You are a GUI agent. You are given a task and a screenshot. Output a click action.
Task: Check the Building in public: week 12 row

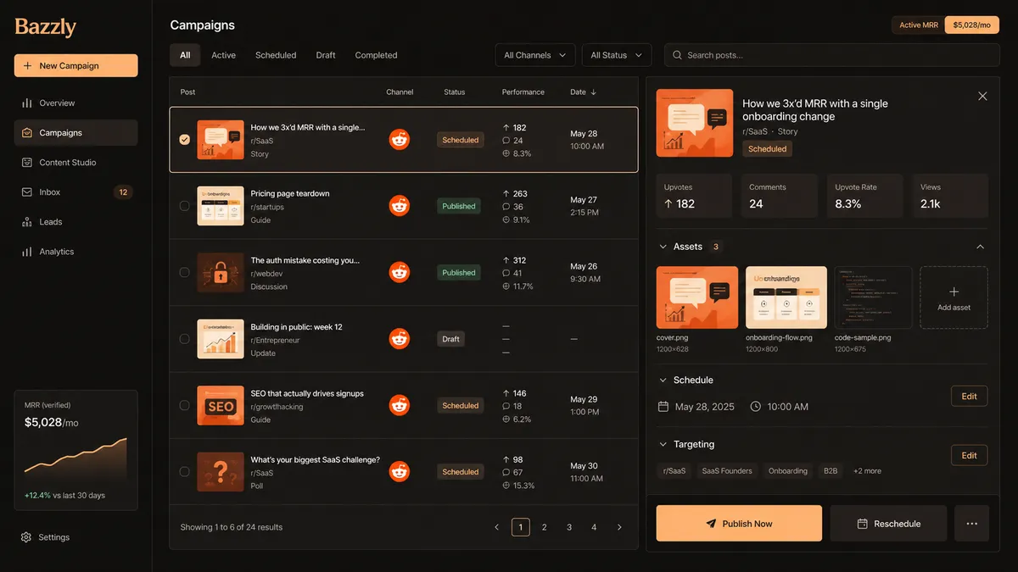[x=184, y=339]
